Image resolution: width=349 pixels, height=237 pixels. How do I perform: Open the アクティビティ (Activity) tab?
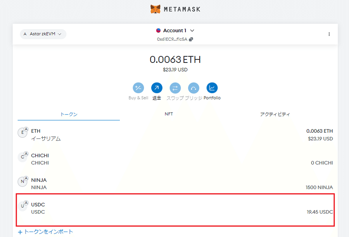click(x=275, y=114)
